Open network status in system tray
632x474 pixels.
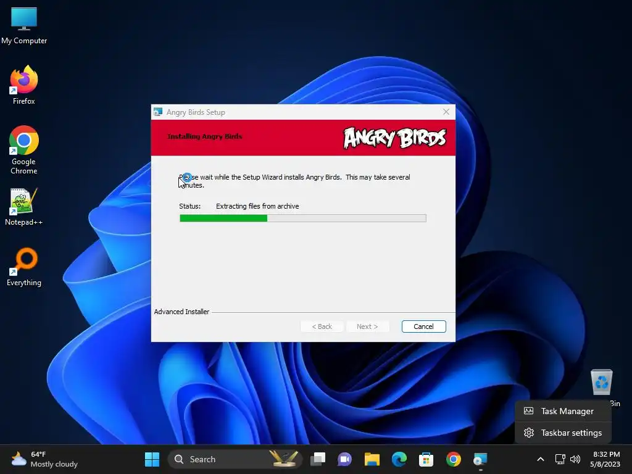pyautogui.click(x=560, y=459)
